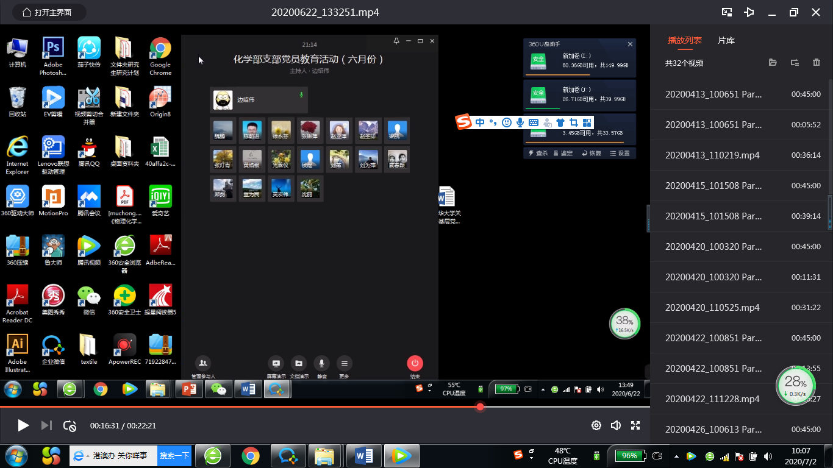Click the 打开主界面 button
The width and height of the screenshot is (833, 468).
click(46, 12)
